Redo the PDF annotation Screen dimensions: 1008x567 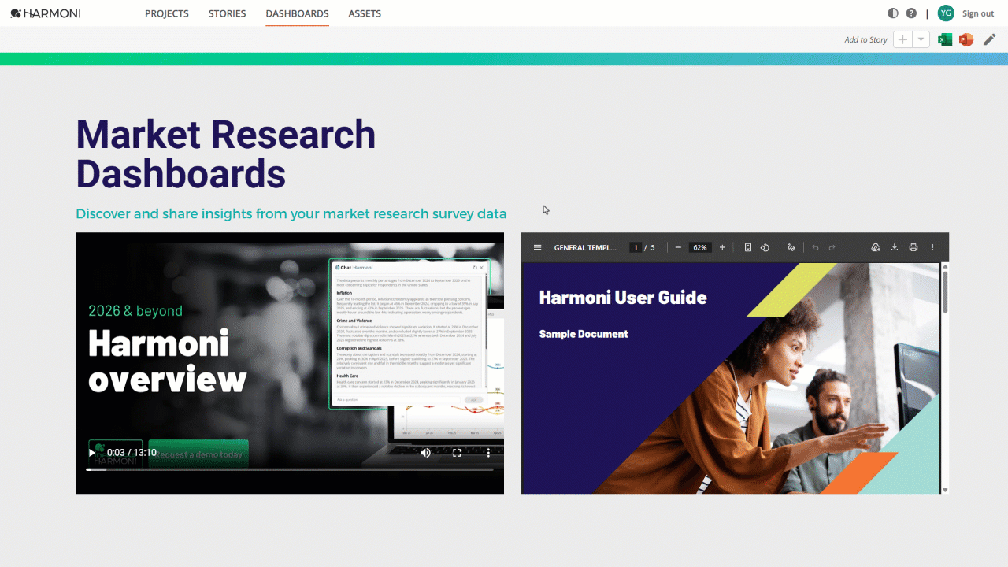pyautogui.click(x=832, y=247)
